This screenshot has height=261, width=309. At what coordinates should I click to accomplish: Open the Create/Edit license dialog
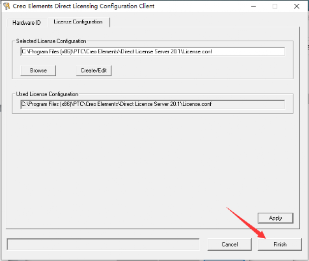(x=94, y=70)
